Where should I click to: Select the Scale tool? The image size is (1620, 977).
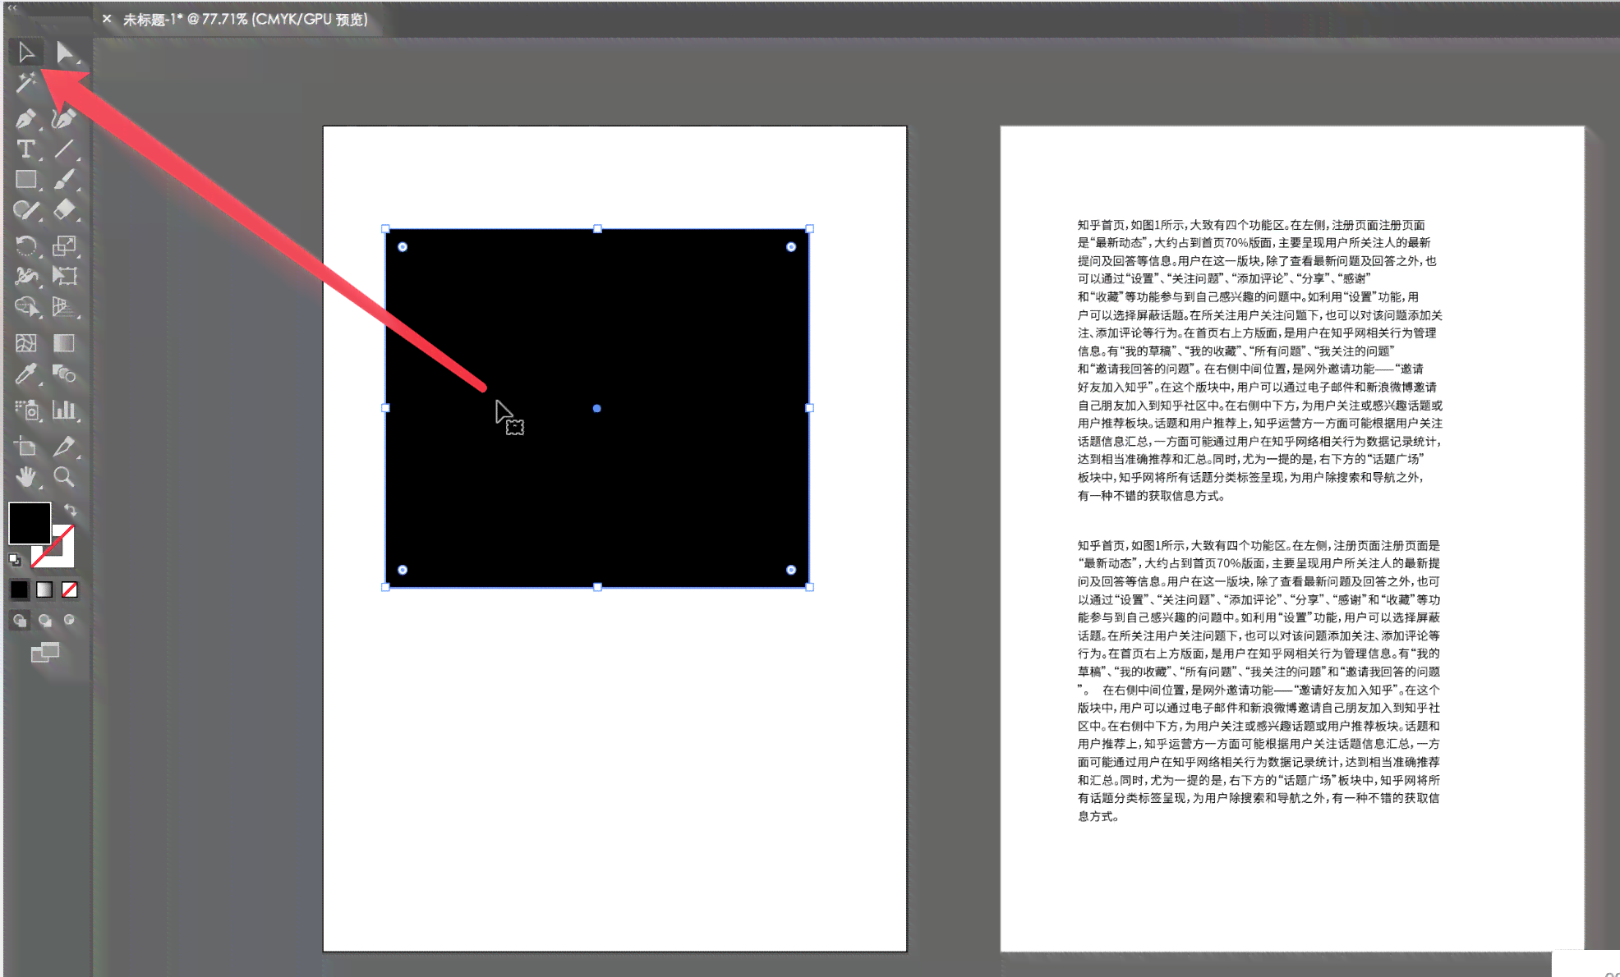click(64, 245)
